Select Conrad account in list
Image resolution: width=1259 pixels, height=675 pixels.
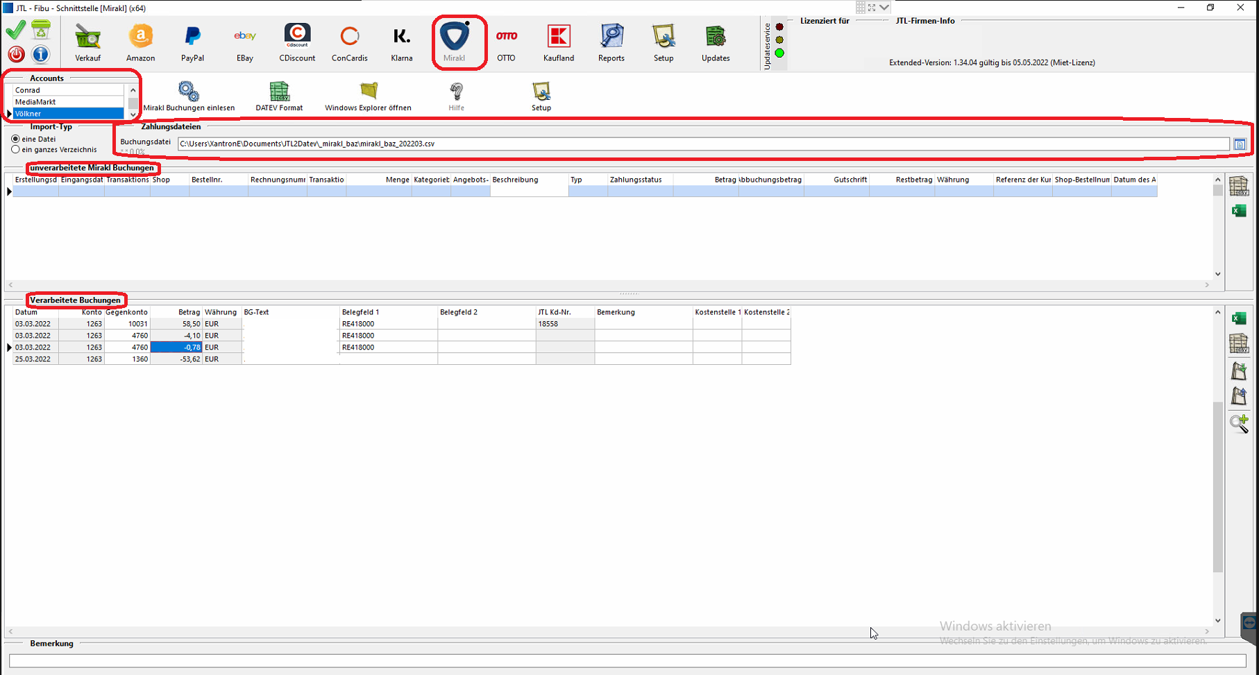click(x=68, y=90)
